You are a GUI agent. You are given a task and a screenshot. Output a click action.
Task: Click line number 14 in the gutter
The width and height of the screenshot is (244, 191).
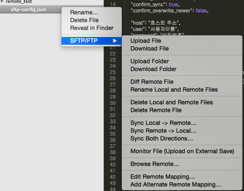coord(113,4)
